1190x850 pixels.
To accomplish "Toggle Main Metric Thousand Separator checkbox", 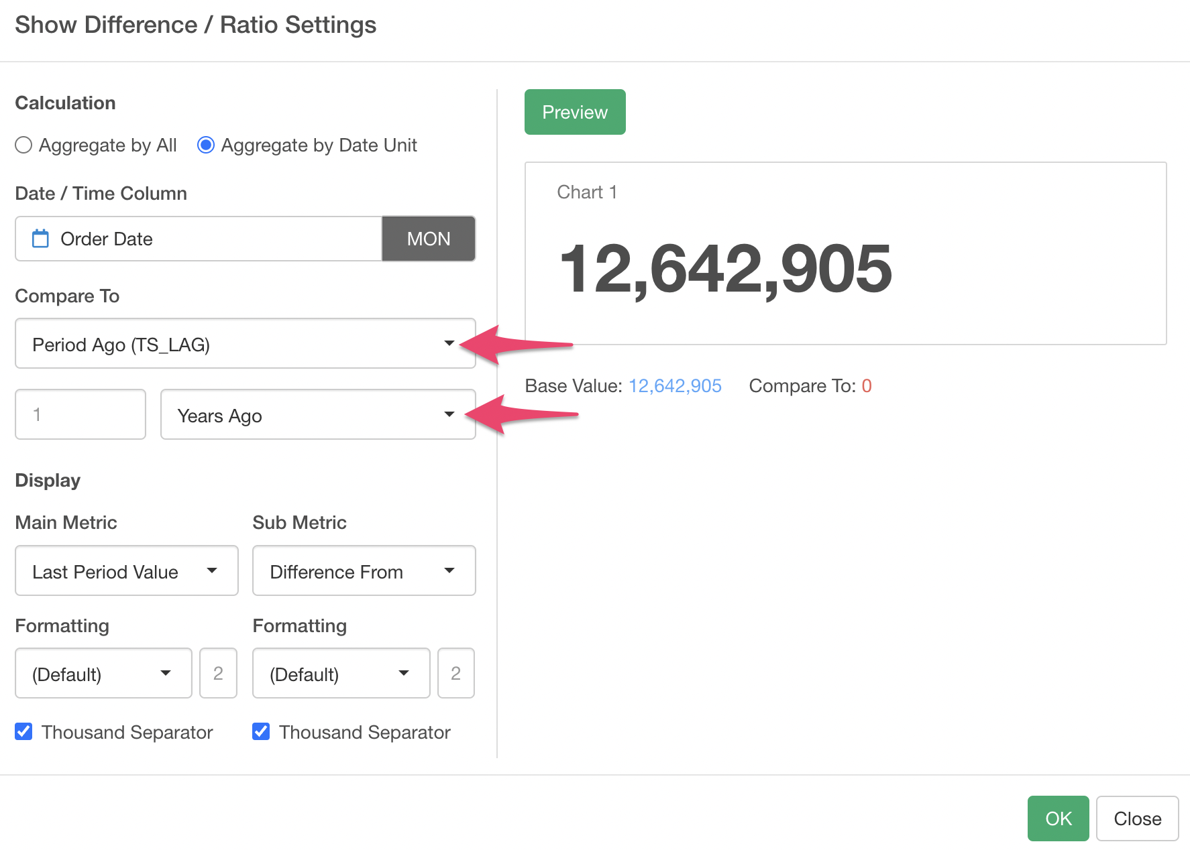I will click(24, 731).
